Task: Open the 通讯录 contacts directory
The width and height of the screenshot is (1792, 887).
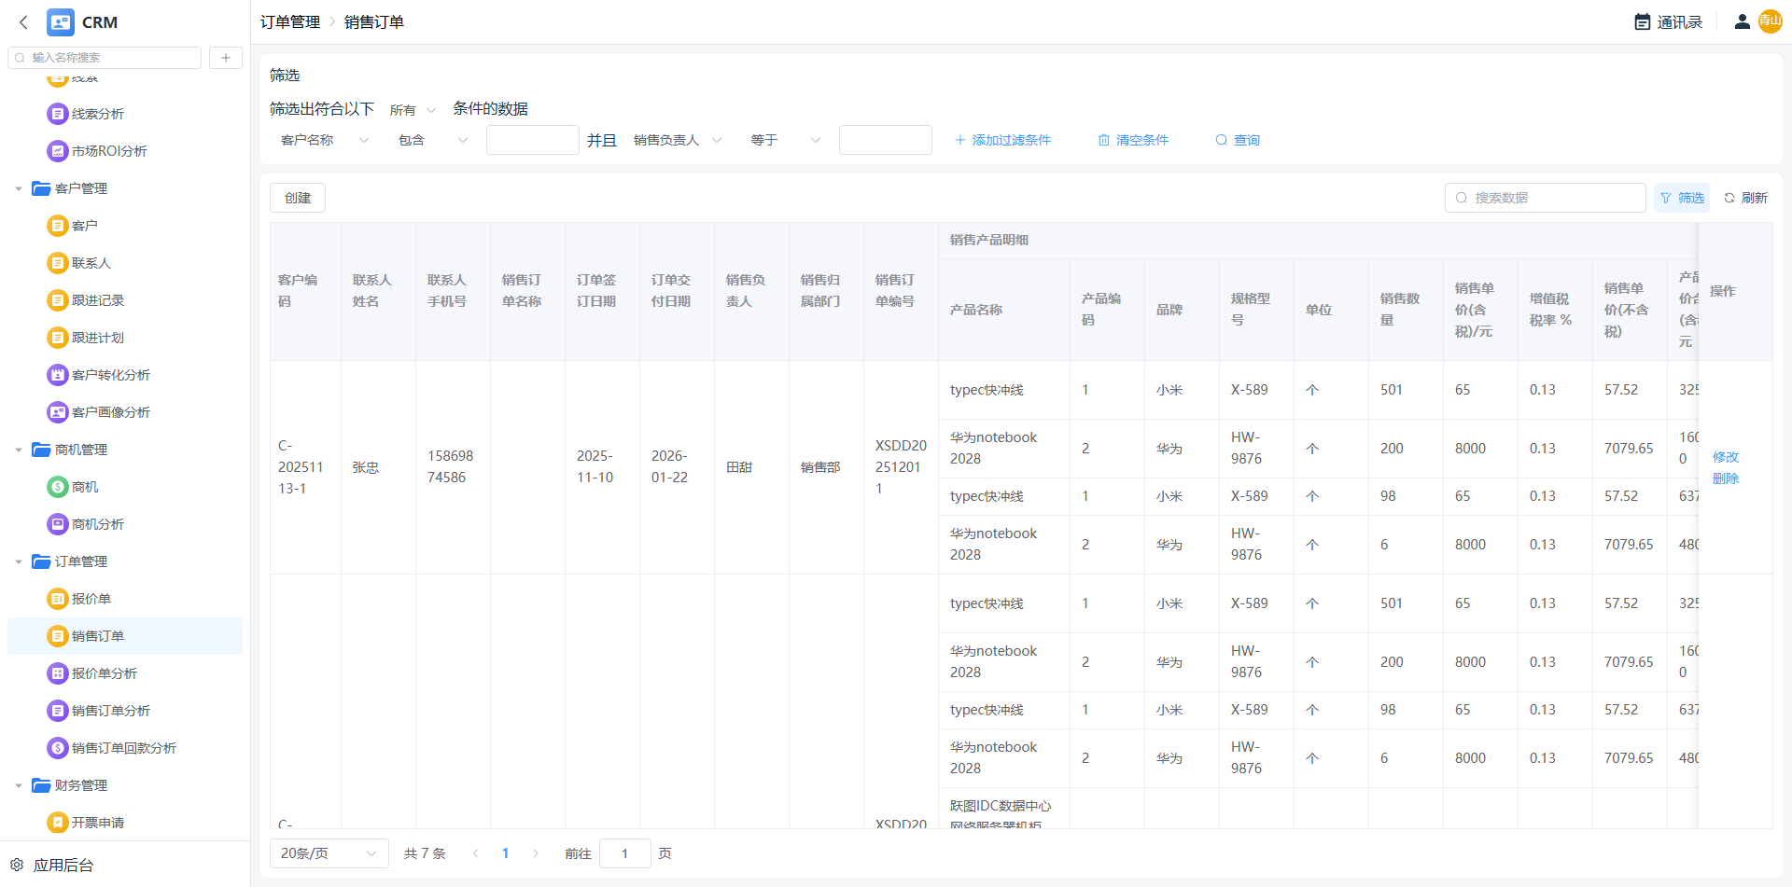Action: (x=1669, y=22)
